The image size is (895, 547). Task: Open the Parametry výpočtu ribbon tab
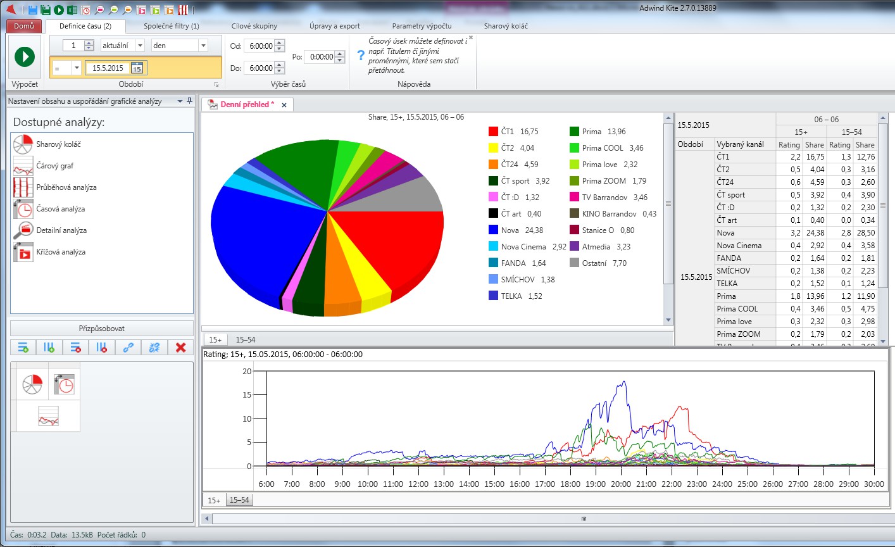(422, 26)
